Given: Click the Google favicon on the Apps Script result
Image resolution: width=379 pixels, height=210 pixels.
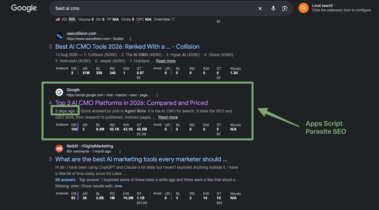Looking at the screenshot, I should [59, 92].
